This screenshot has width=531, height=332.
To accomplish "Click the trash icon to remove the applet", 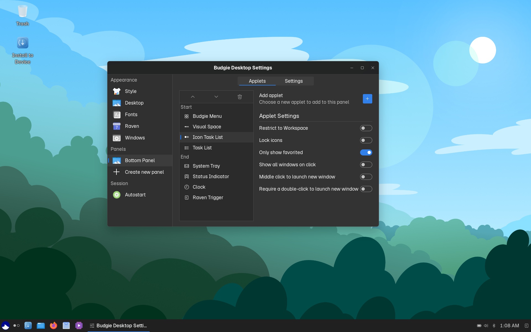I will click(x=240, y=97).
